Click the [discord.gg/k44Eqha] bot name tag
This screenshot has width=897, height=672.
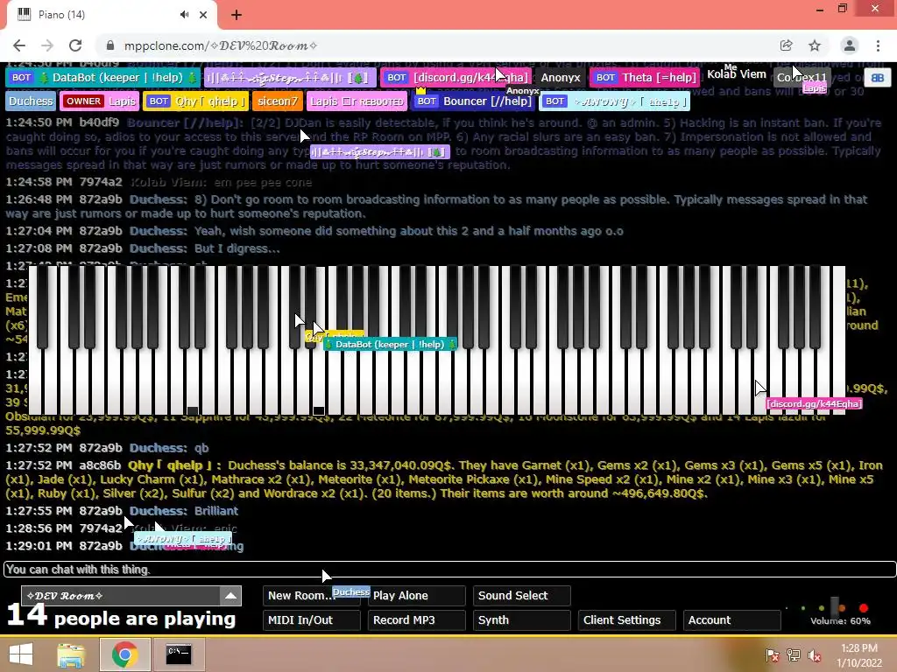pos(456,78)
